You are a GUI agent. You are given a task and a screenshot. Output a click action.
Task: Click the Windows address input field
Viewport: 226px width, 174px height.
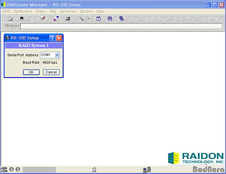click(x=121, y=26)
